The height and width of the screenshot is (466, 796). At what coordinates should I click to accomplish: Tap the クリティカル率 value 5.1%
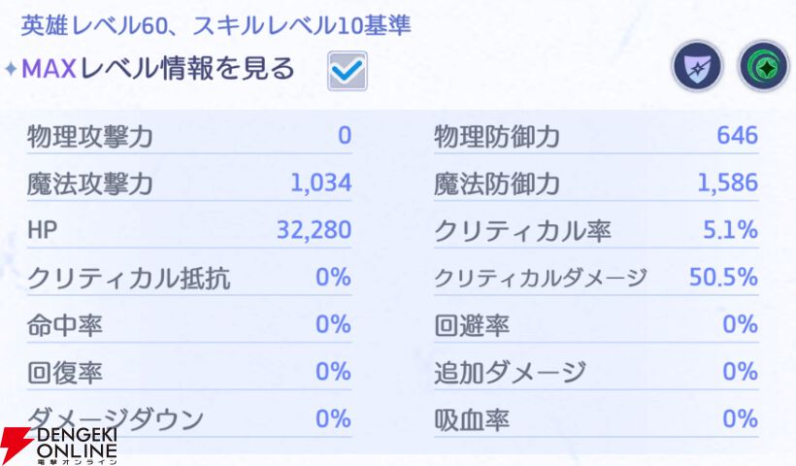tap(731, 230)
